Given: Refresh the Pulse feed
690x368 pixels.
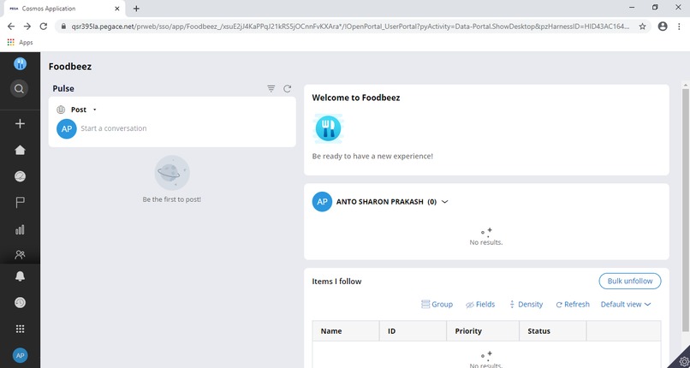Looking at the screenshot, I should [x=287, y=89].
